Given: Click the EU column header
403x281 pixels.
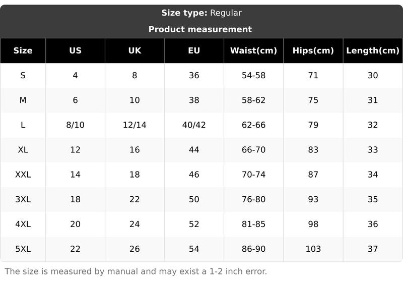Looking at the screenshot, I should [x=194, y=50].
